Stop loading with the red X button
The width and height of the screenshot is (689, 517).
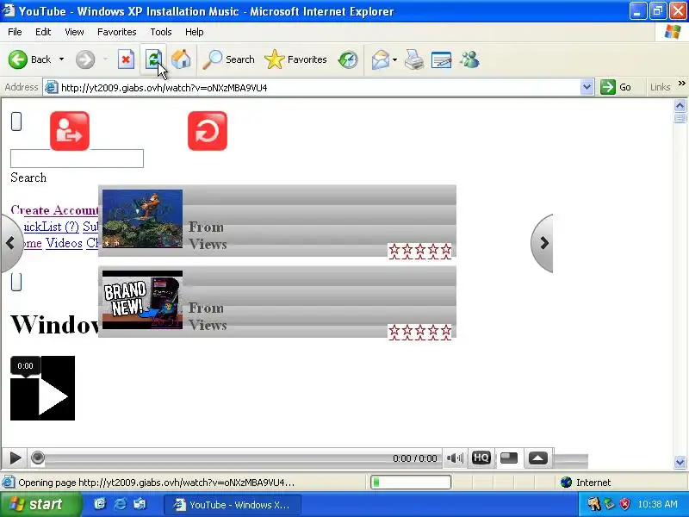[x=126, y=59]
